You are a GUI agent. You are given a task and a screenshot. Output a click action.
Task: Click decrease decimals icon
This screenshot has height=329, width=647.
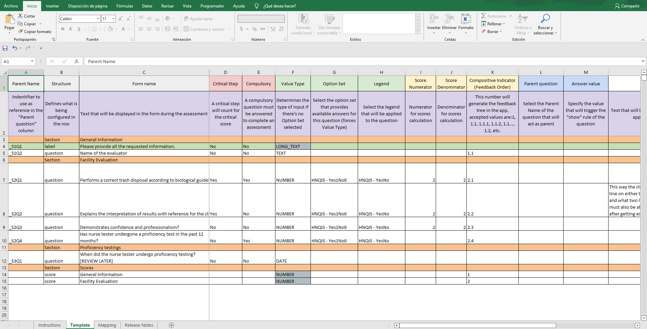(x=281, y=29)
